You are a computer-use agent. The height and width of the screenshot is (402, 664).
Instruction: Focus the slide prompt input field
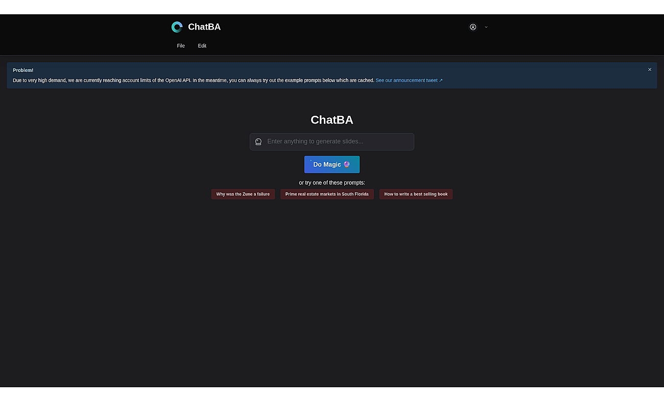(x=332, y=142)
